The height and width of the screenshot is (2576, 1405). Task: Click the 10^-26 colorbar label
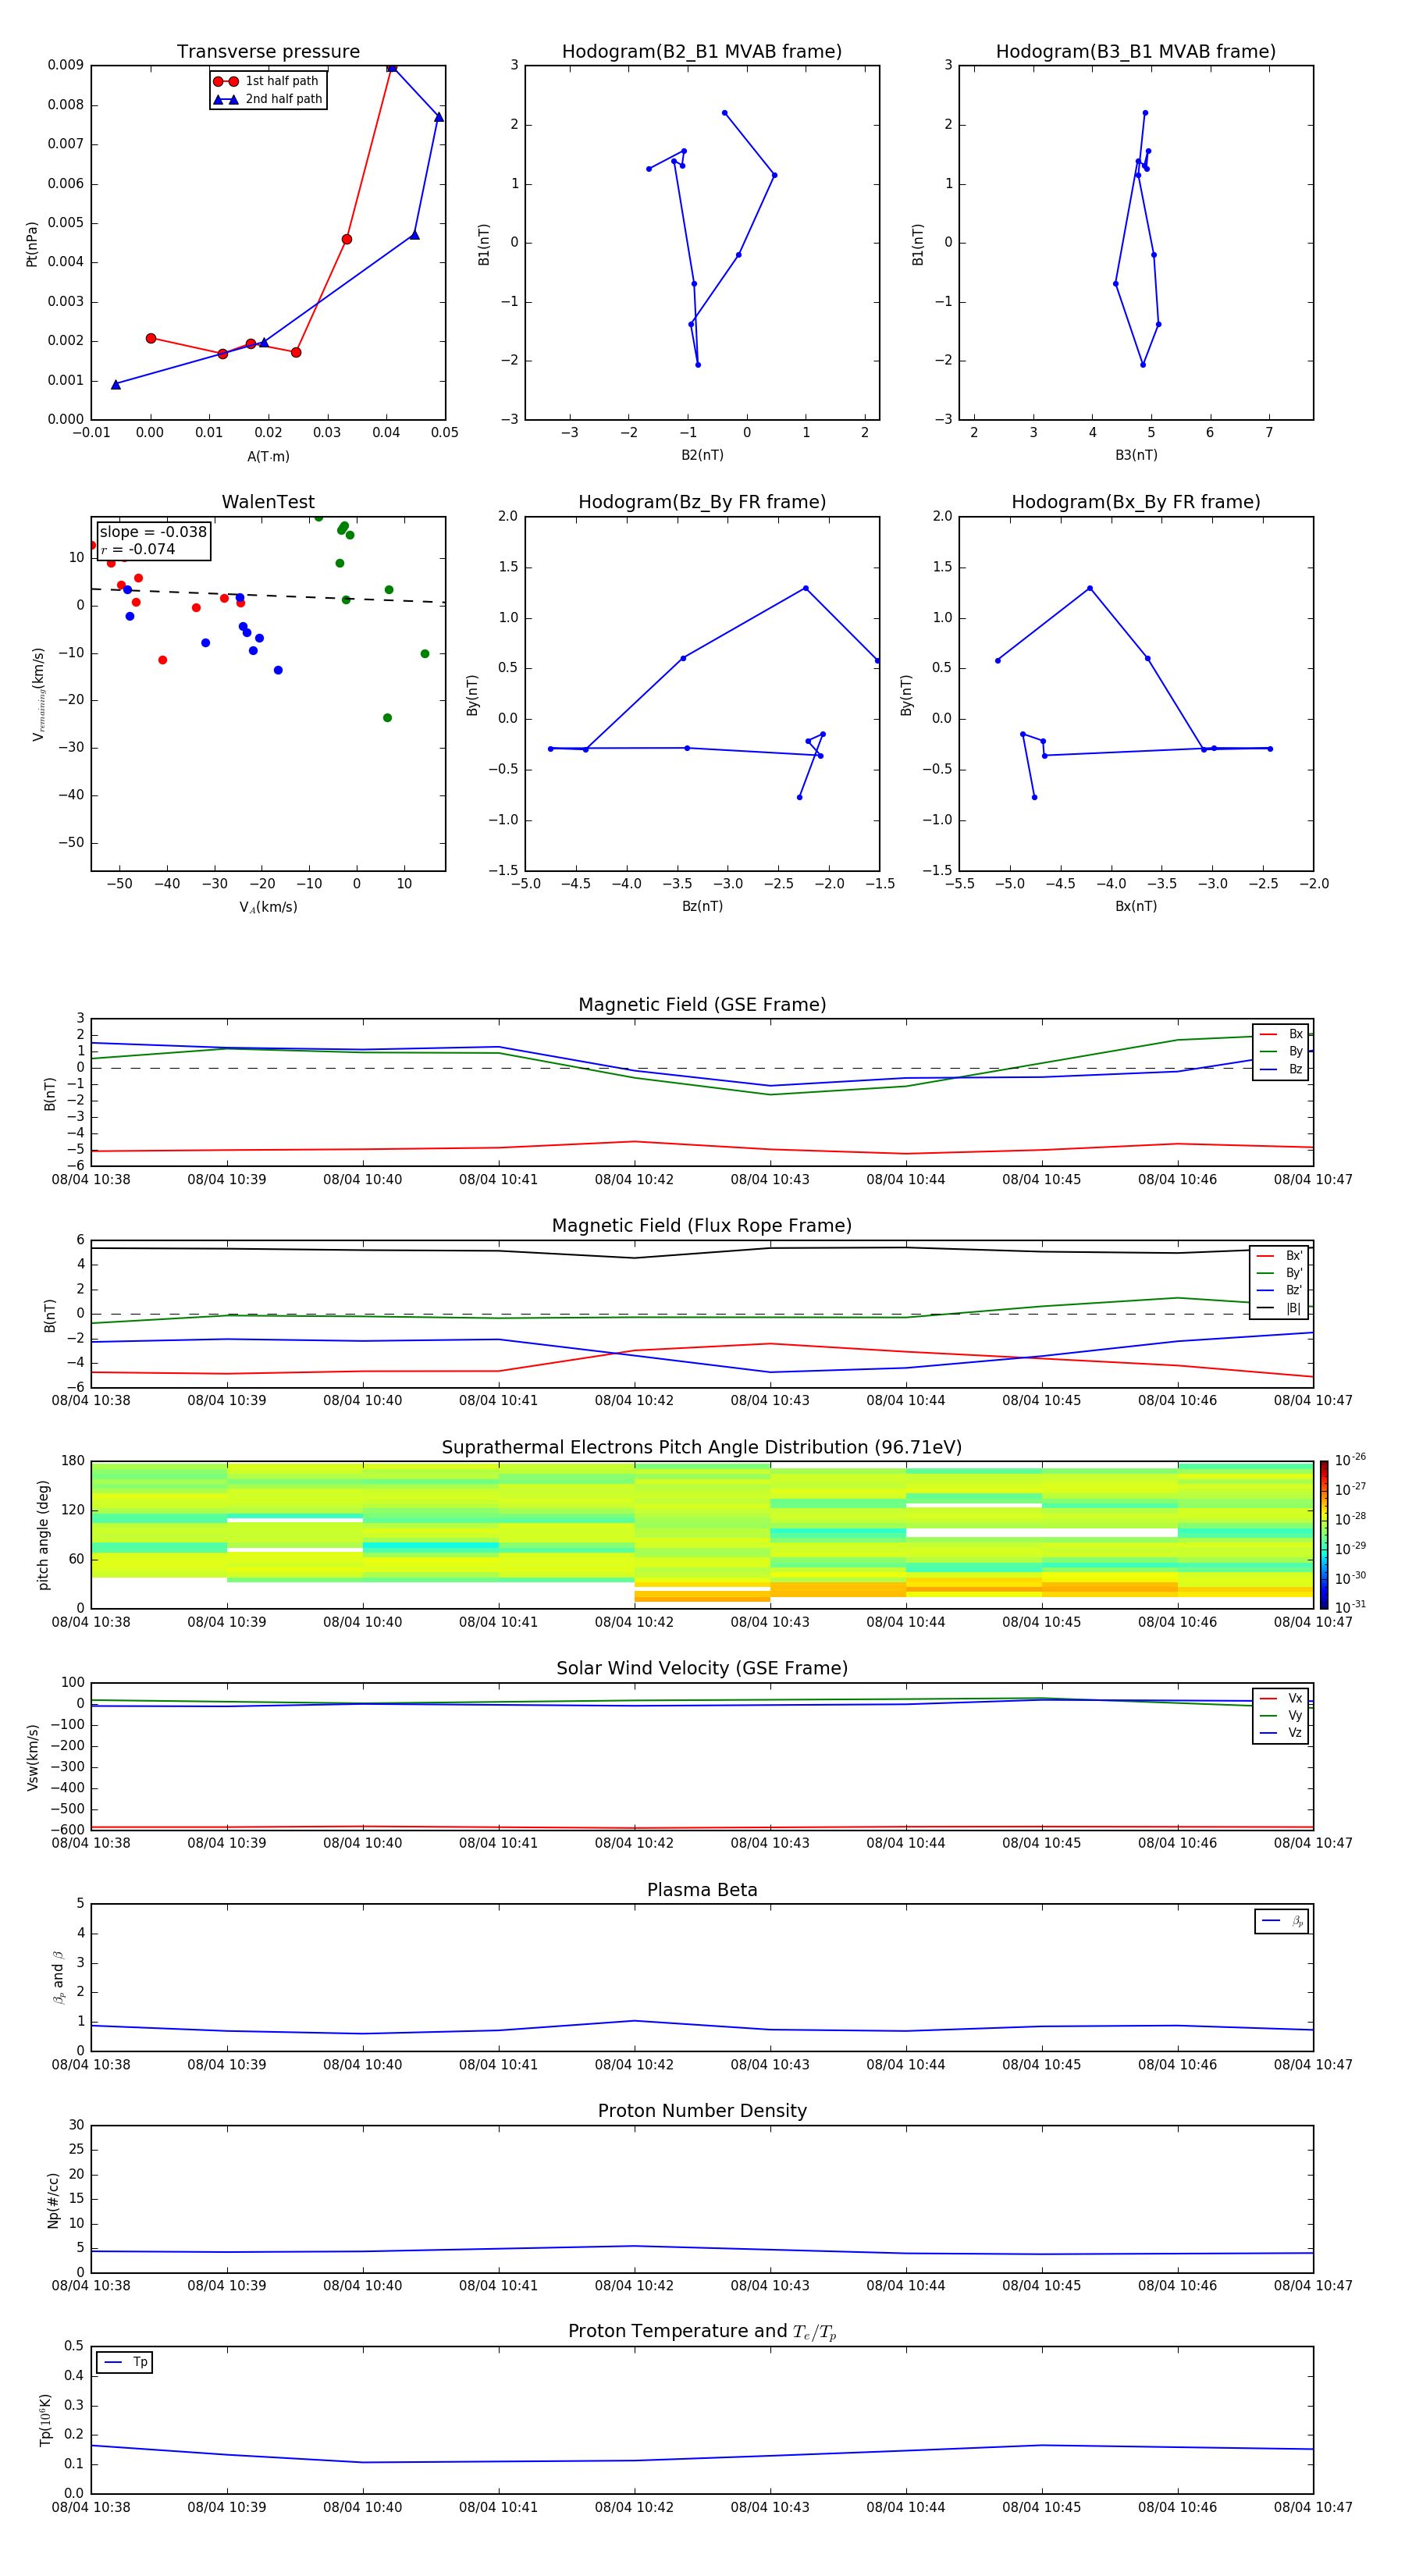click(1350, 1460)
